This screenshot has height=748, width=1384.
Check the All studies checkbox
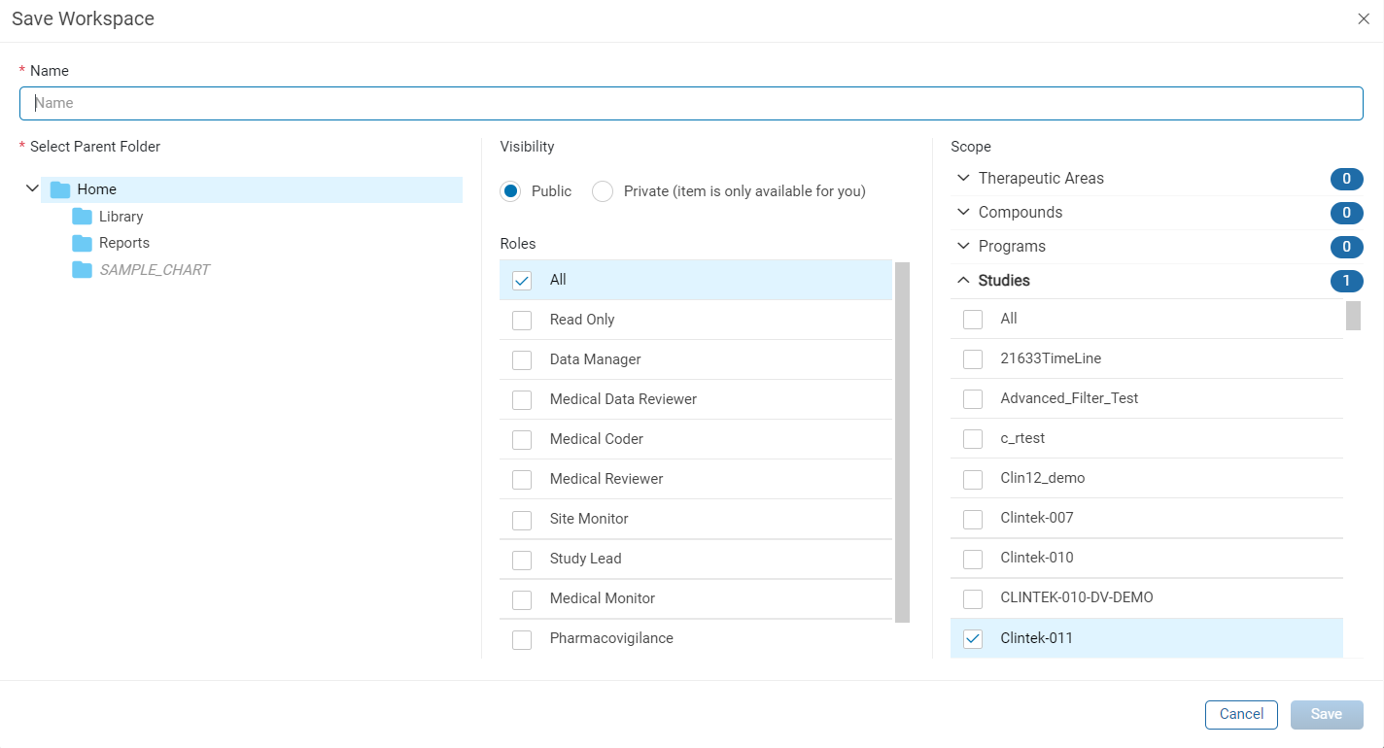(973, 319)
